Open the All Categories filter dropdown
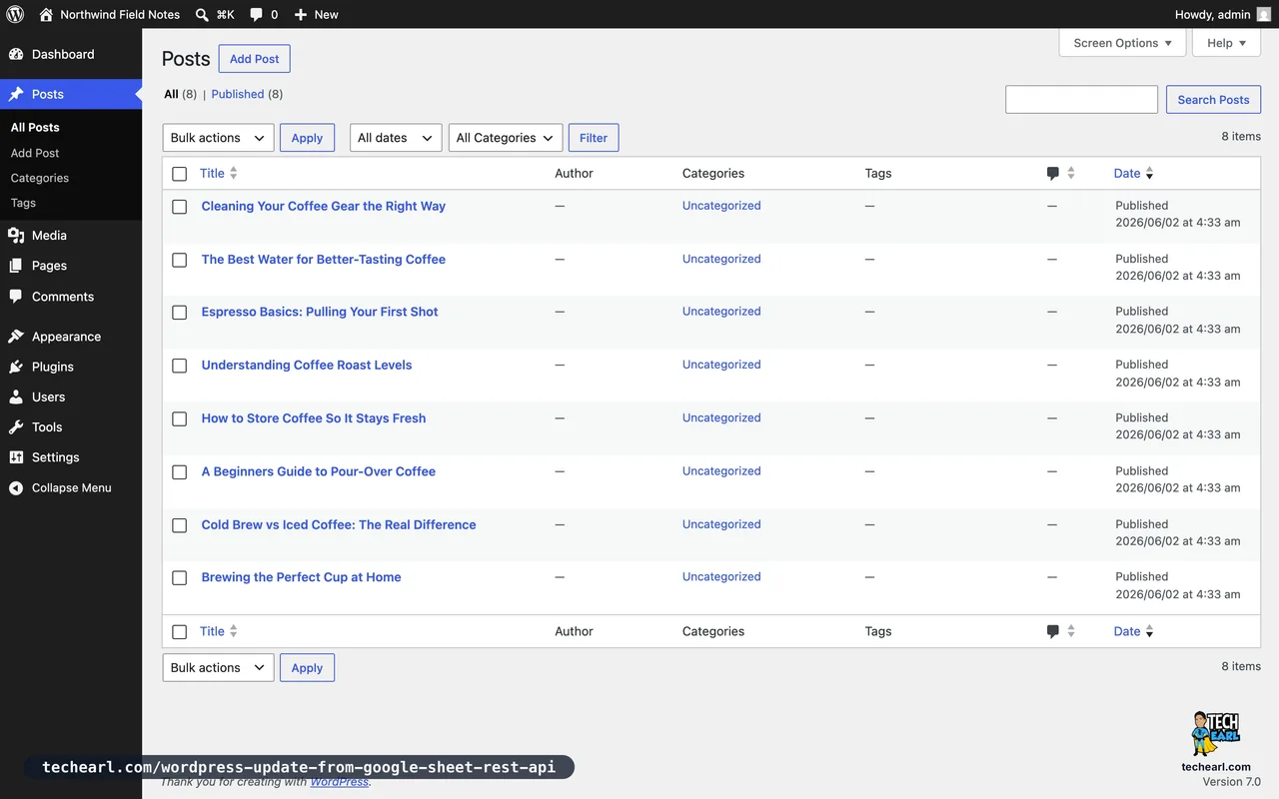This screenshot has height=799, width=1279. click(x=506, y=138)
